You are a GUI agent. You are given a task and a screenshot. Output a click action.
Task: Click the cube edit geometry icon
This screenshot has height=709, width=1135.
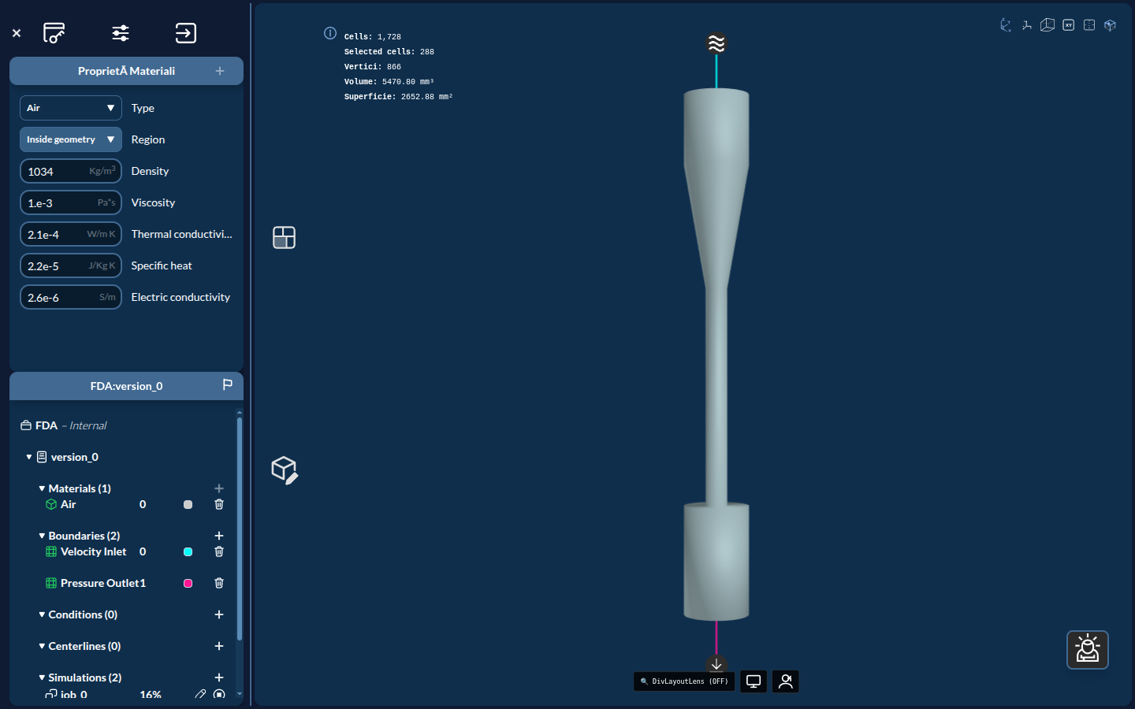tap(284, 470)
